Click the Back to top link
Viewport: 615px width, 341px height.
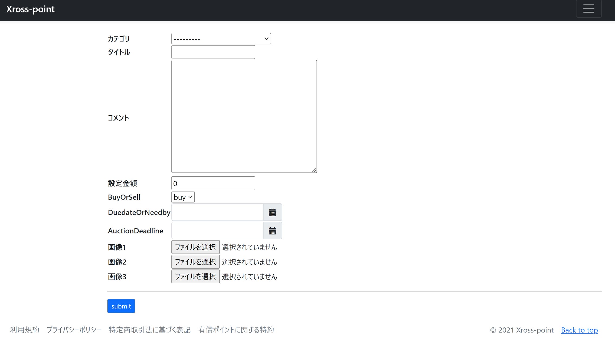pyautogui.click(x=579, y=330)
